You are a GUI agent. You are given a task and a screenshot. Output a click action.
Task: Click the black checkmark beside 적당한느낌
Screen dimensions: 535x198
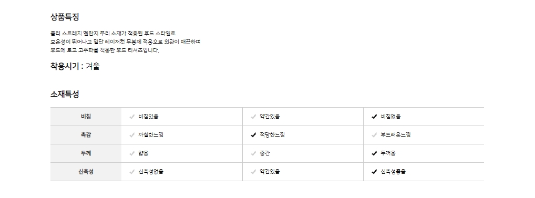[x=253, y=135]
